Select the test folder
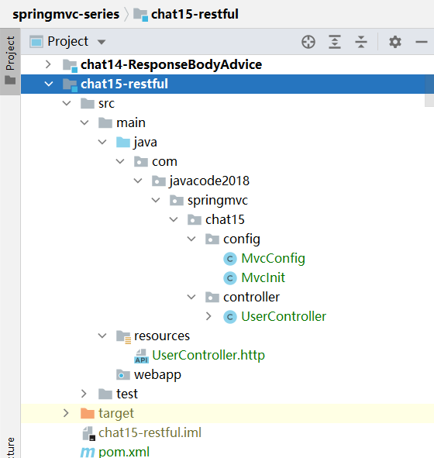Screen dimensions: 434x458 point(127,394)
